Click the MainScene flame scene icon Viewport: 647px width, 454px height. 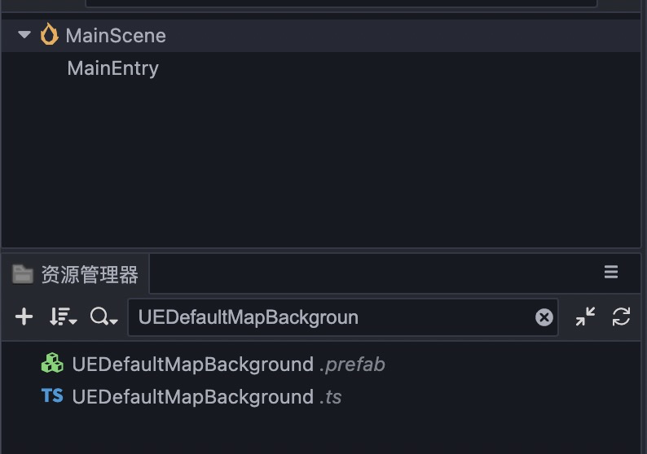click(x=49, y=35)
